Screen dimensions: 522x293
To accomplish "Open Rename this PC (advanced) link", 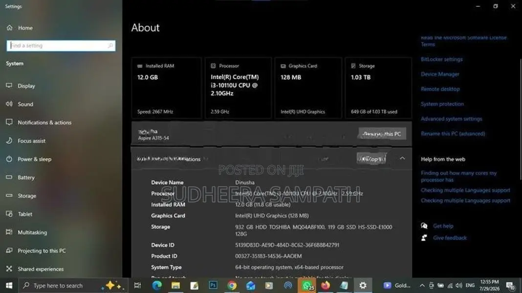I will pyautogui.click(x=453, y=134).
